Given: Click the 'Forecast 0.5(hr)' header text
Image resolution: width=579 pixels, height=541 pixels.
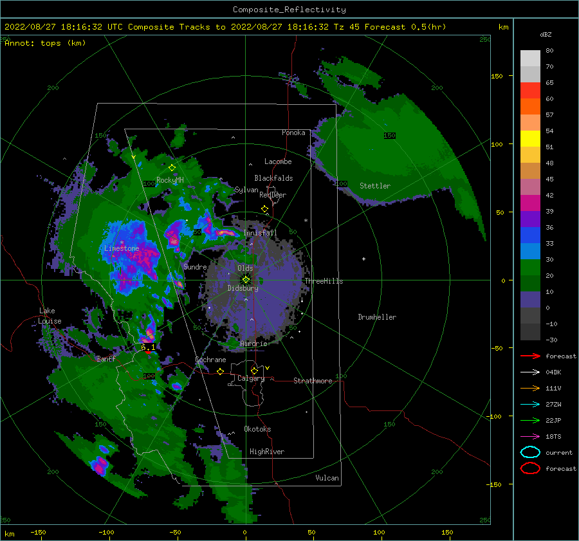Looking at the screenshot, I should click(x=405, y=27).
